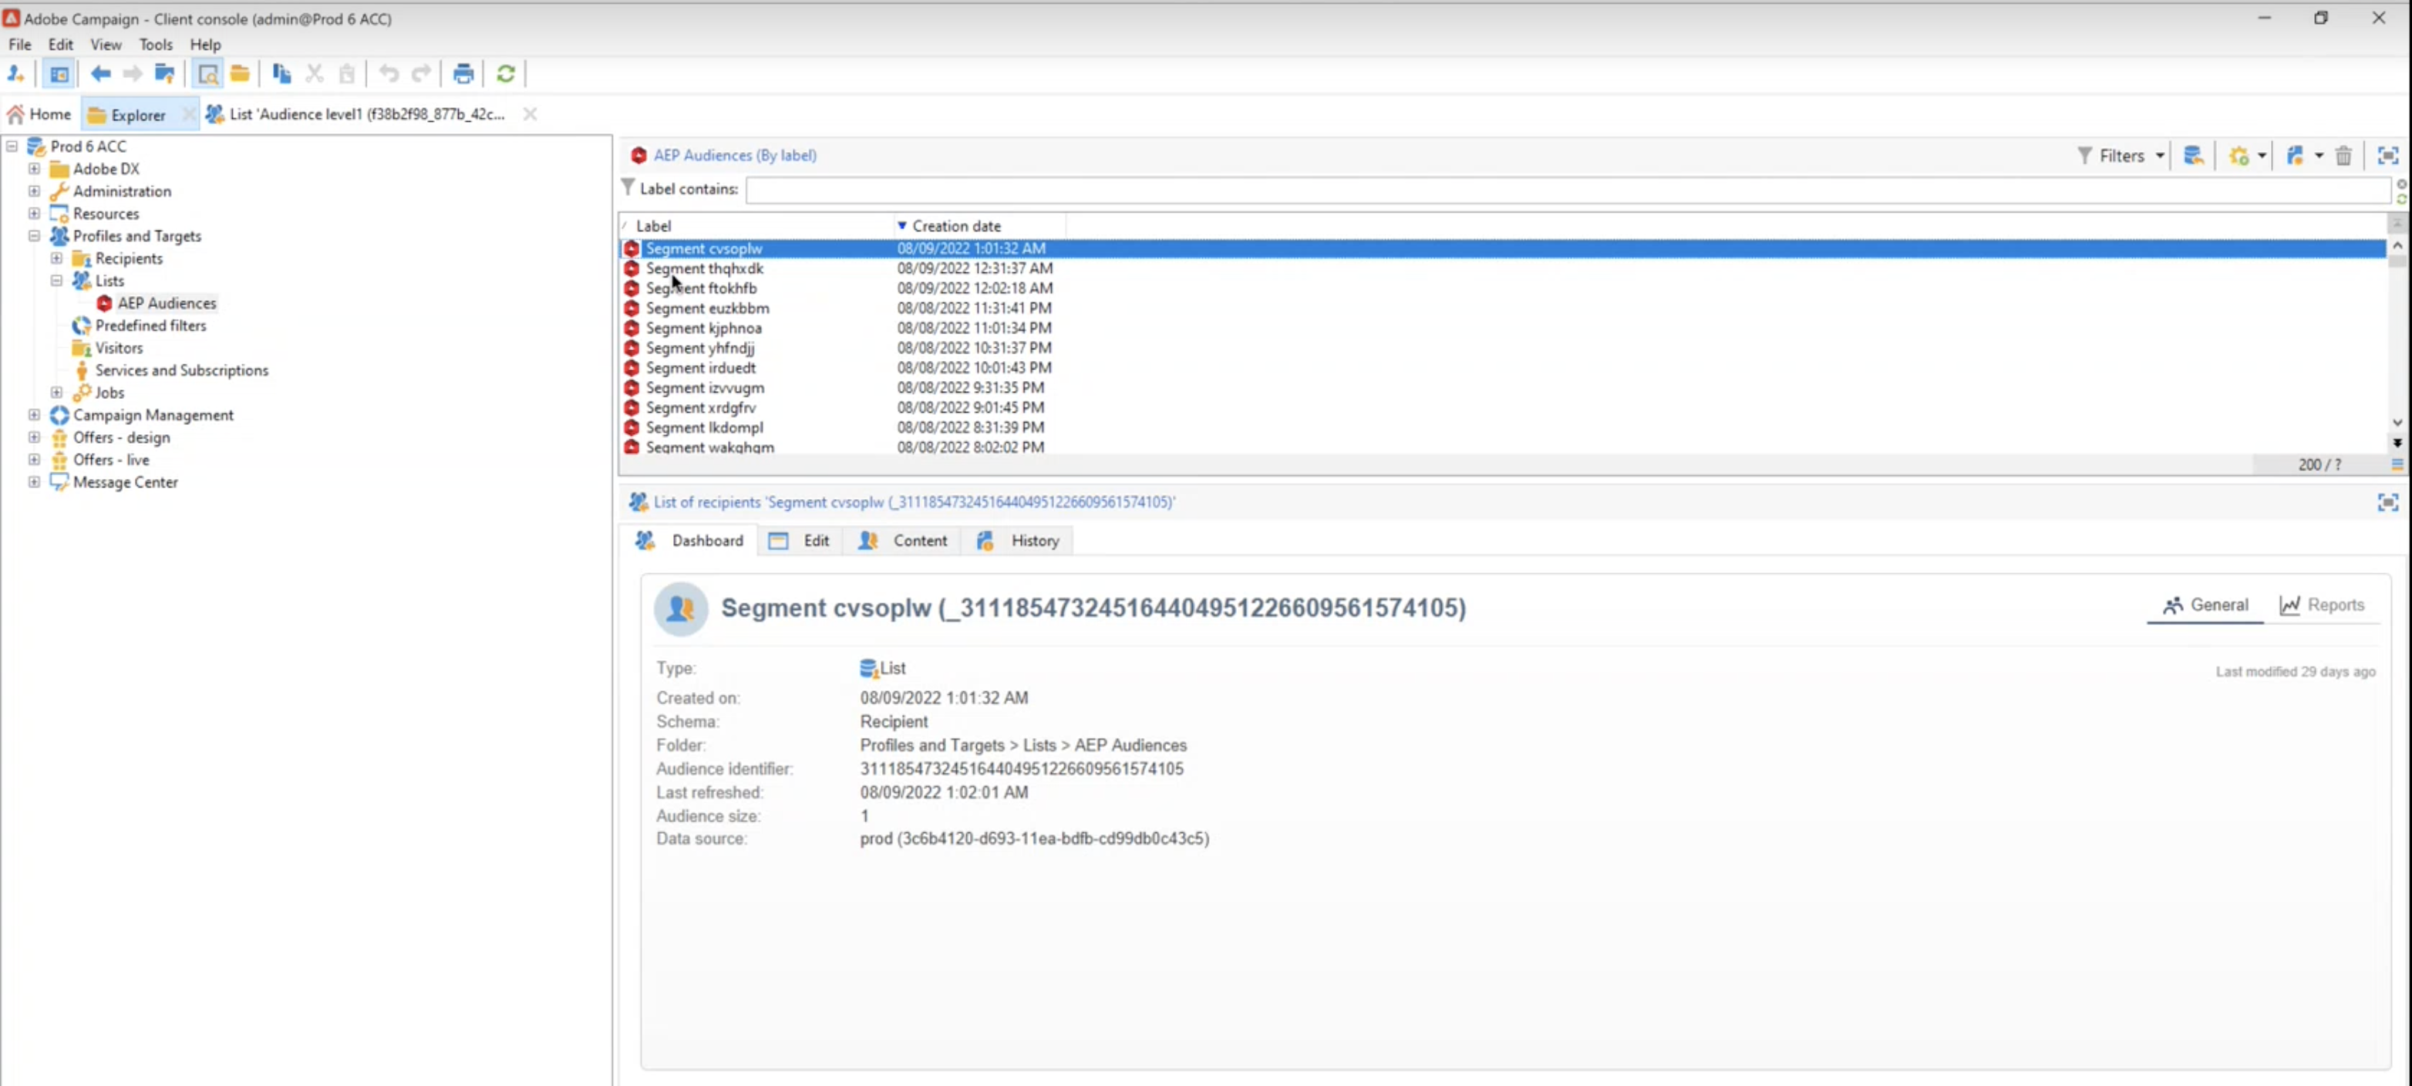Click the list vertical scrollbar down arrow
Screen dimensions: 2412x1086
(2397, 423)
